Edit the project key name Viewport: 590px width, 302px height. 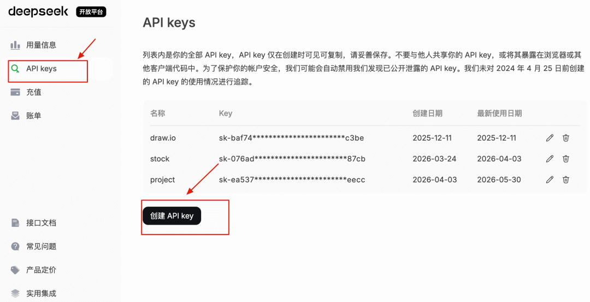click(550, 179)
